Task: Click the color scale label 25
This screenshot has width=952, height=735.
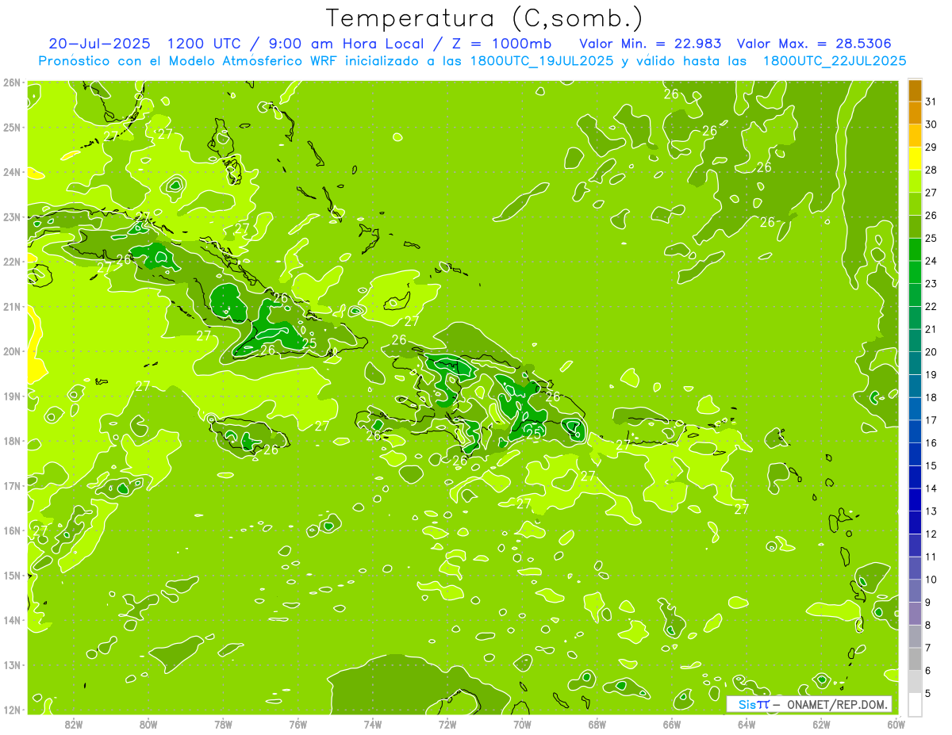Action: pyautogui.click(x=931, y=238)
